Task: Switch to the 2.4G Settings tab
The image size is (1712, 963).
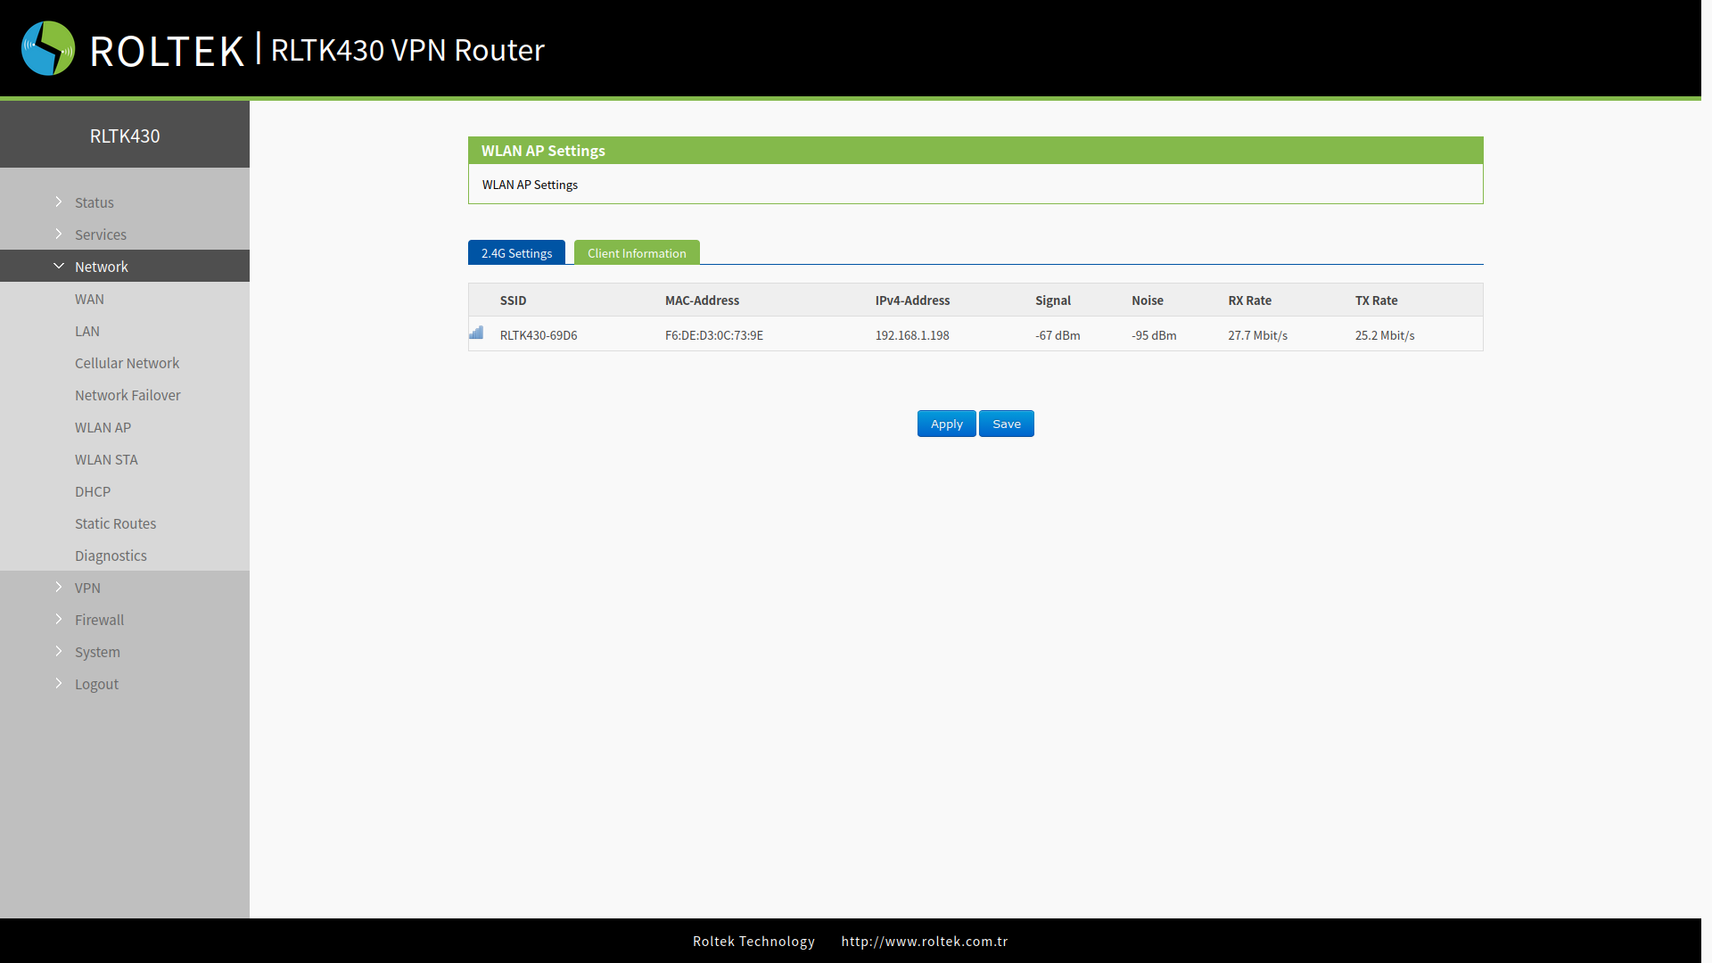Action: [516, 252]
